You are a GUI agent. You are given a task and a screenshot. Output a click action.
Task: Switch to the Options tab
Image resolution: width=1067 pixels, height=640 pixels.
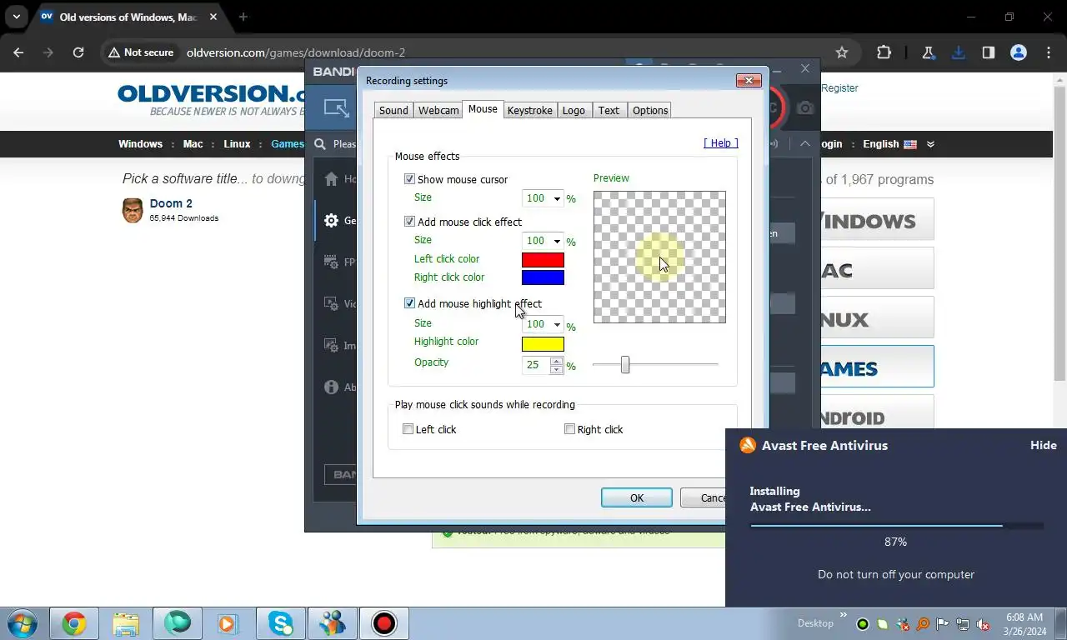[650, 110]
